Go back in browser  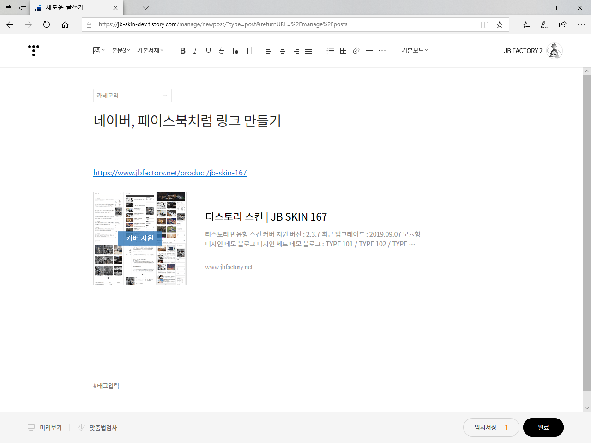tap(10, 24)
